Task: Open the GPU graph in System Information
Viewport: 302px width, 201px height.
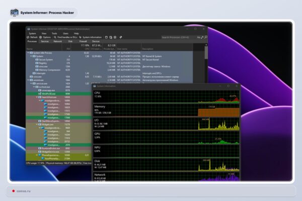Action: click(166, 138)
